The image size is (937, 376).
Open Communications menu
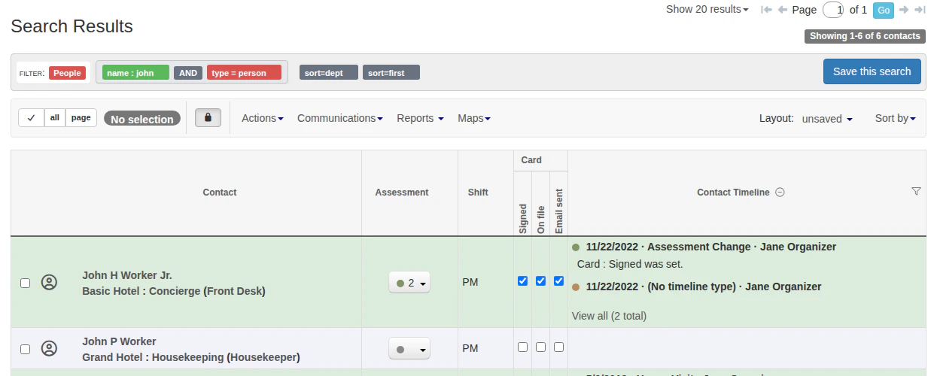pos(340,118)
